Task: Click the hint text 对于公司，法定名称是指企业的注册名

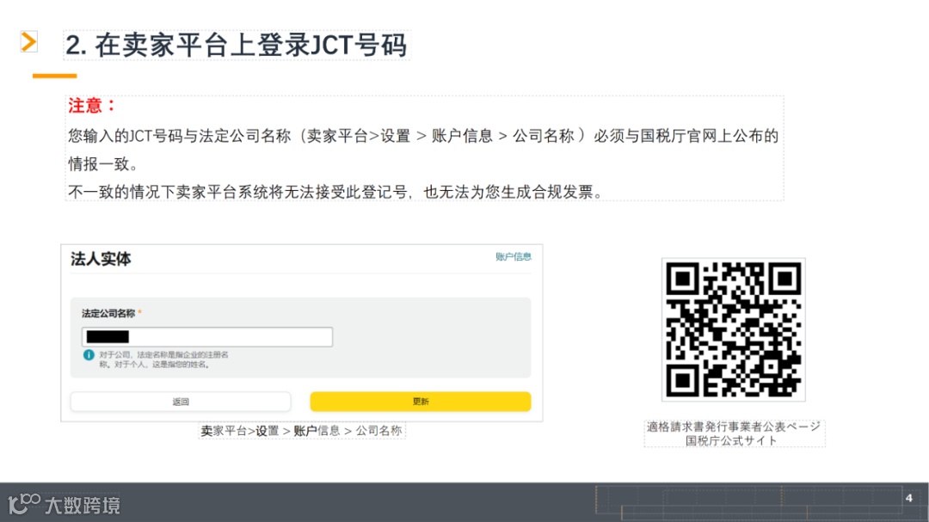Action: click(163, 354)
